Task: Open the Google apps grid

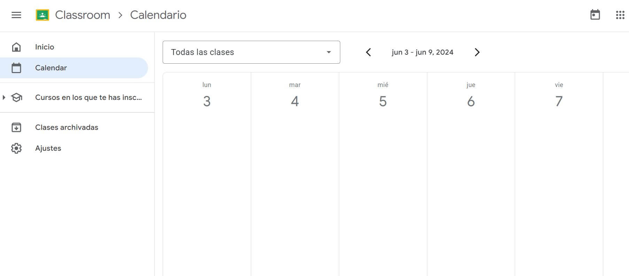Action: [620, 15]
